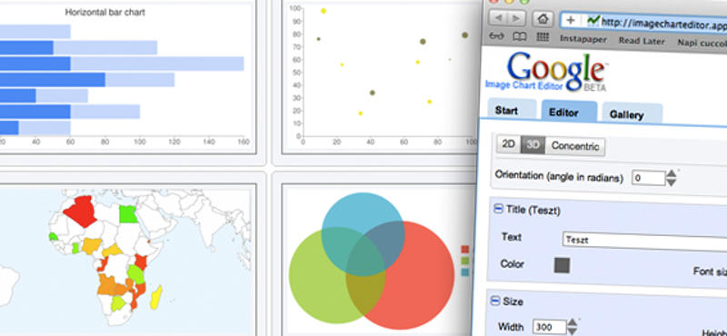Increase the orientation angle with up arrow
The image size is (727, 336).
coord(671,173)
